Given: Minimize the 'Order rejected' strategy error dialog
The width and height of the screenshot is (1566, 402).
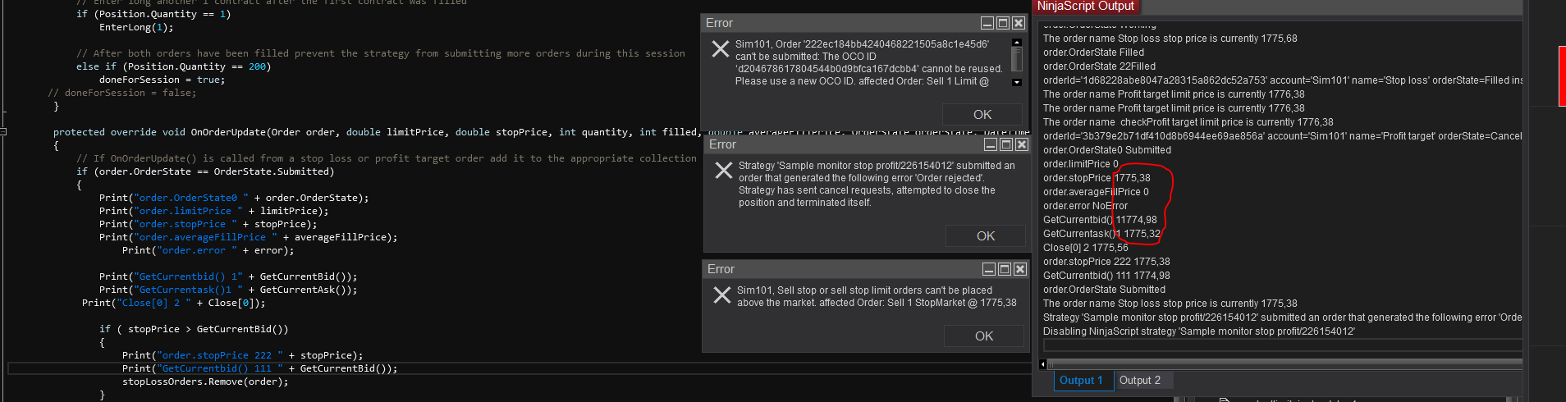Looking at the screenshot, I should pyautogui.click(x=991, y=144).
